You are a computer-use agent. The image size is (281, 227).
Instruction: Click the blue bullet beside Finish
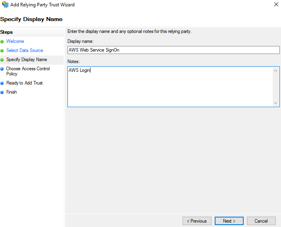pos(2,92)
